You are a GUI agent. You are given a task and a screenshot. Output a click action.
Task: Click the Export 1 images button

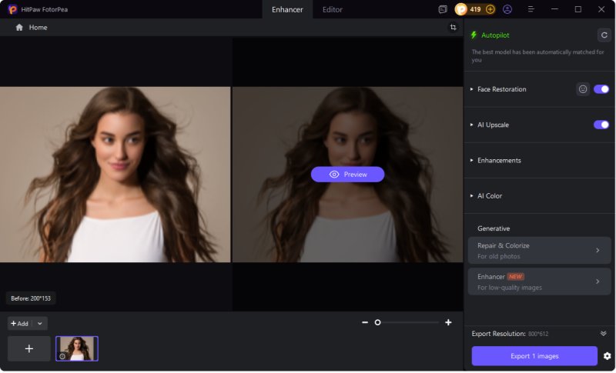point(534,356)
